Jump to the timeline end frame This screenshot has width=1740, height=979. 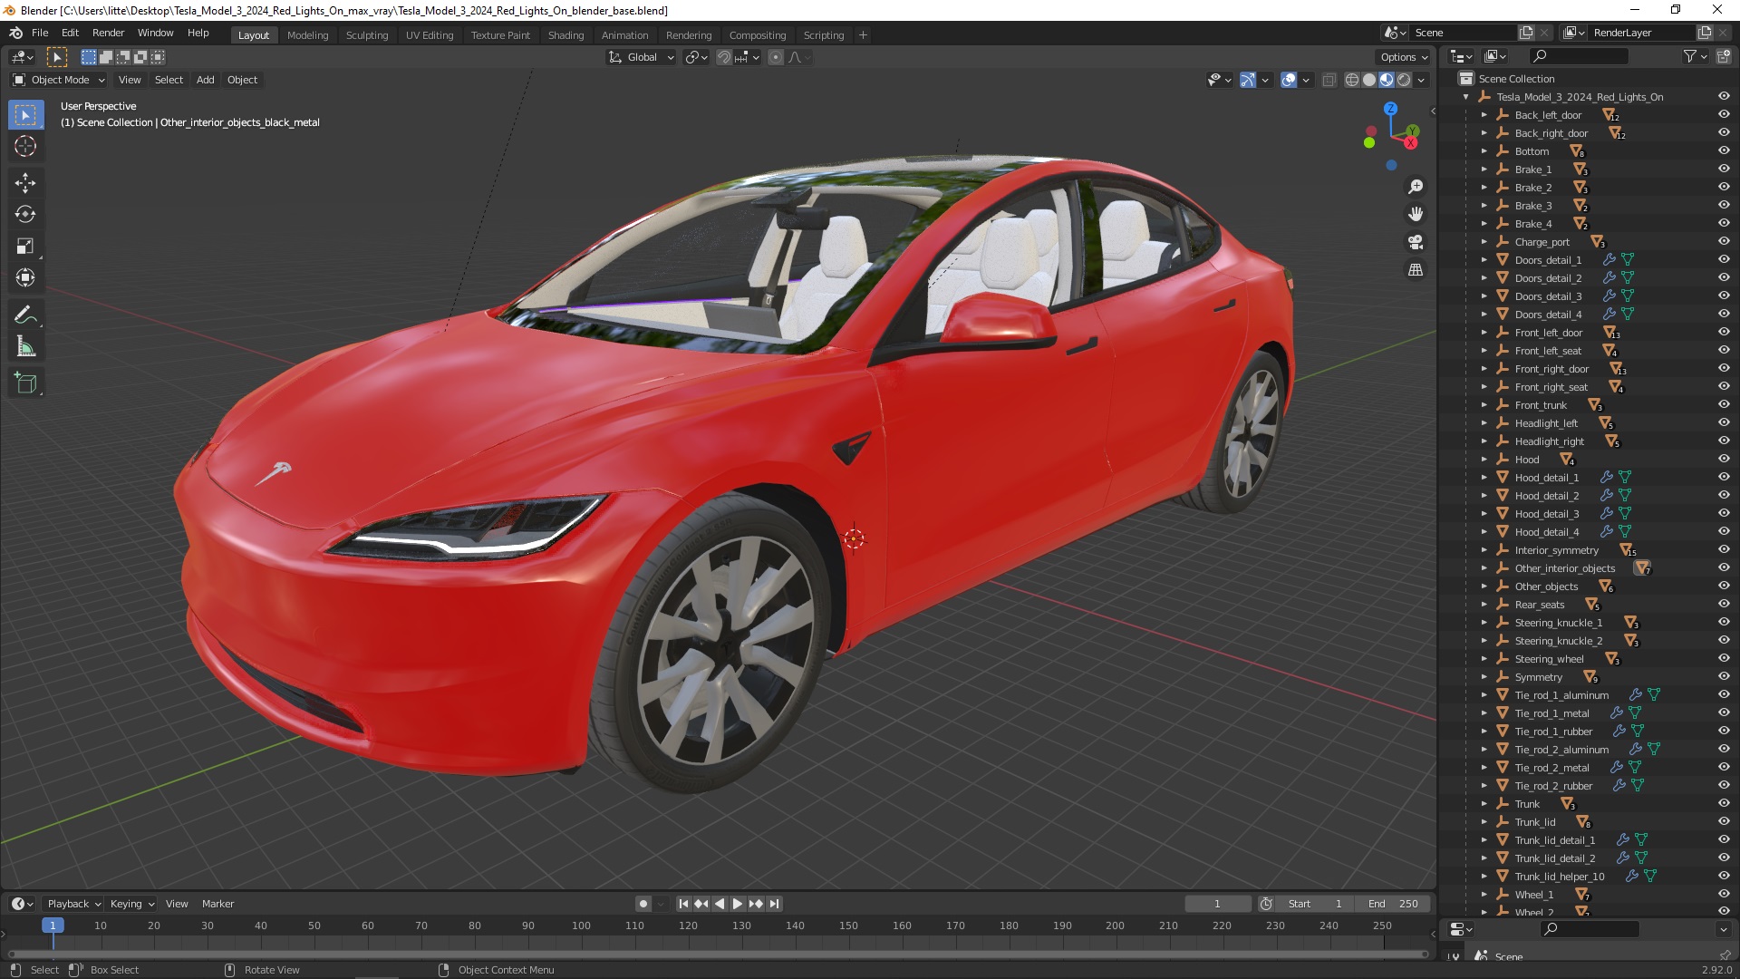(x=774, y=904)
